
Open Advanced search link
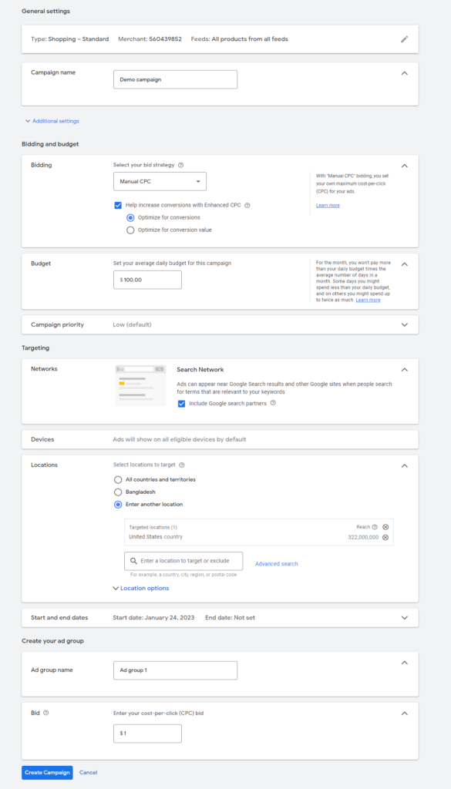click(276, 563)
